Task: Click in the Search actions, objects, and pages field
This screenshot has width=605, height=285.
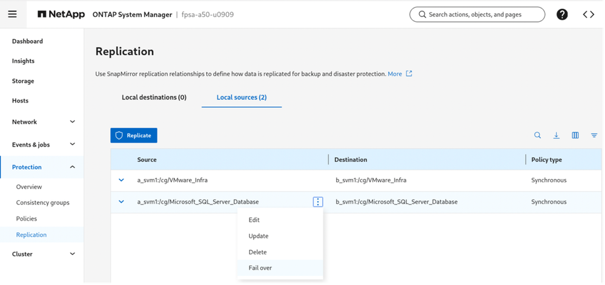Action: click(477, 15)
